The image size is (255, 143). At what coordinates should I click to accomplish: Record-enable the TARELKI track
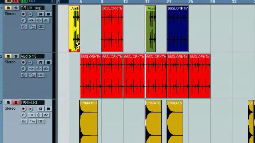click(24, 109)
